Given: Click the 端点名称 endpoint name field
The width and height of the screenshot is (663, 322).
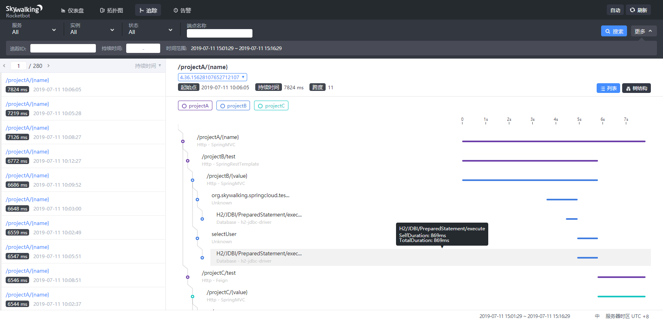Looking at the screenshot, I should click(219, 33).
